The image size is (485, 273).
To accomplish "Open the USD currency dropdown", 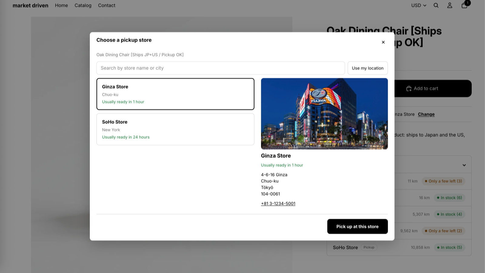I will [x=419, y=5].
